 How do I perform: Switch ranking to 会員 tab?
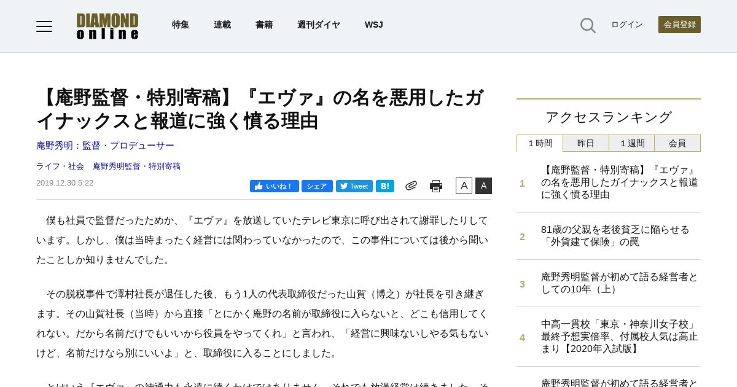click(x=677, y=143)
